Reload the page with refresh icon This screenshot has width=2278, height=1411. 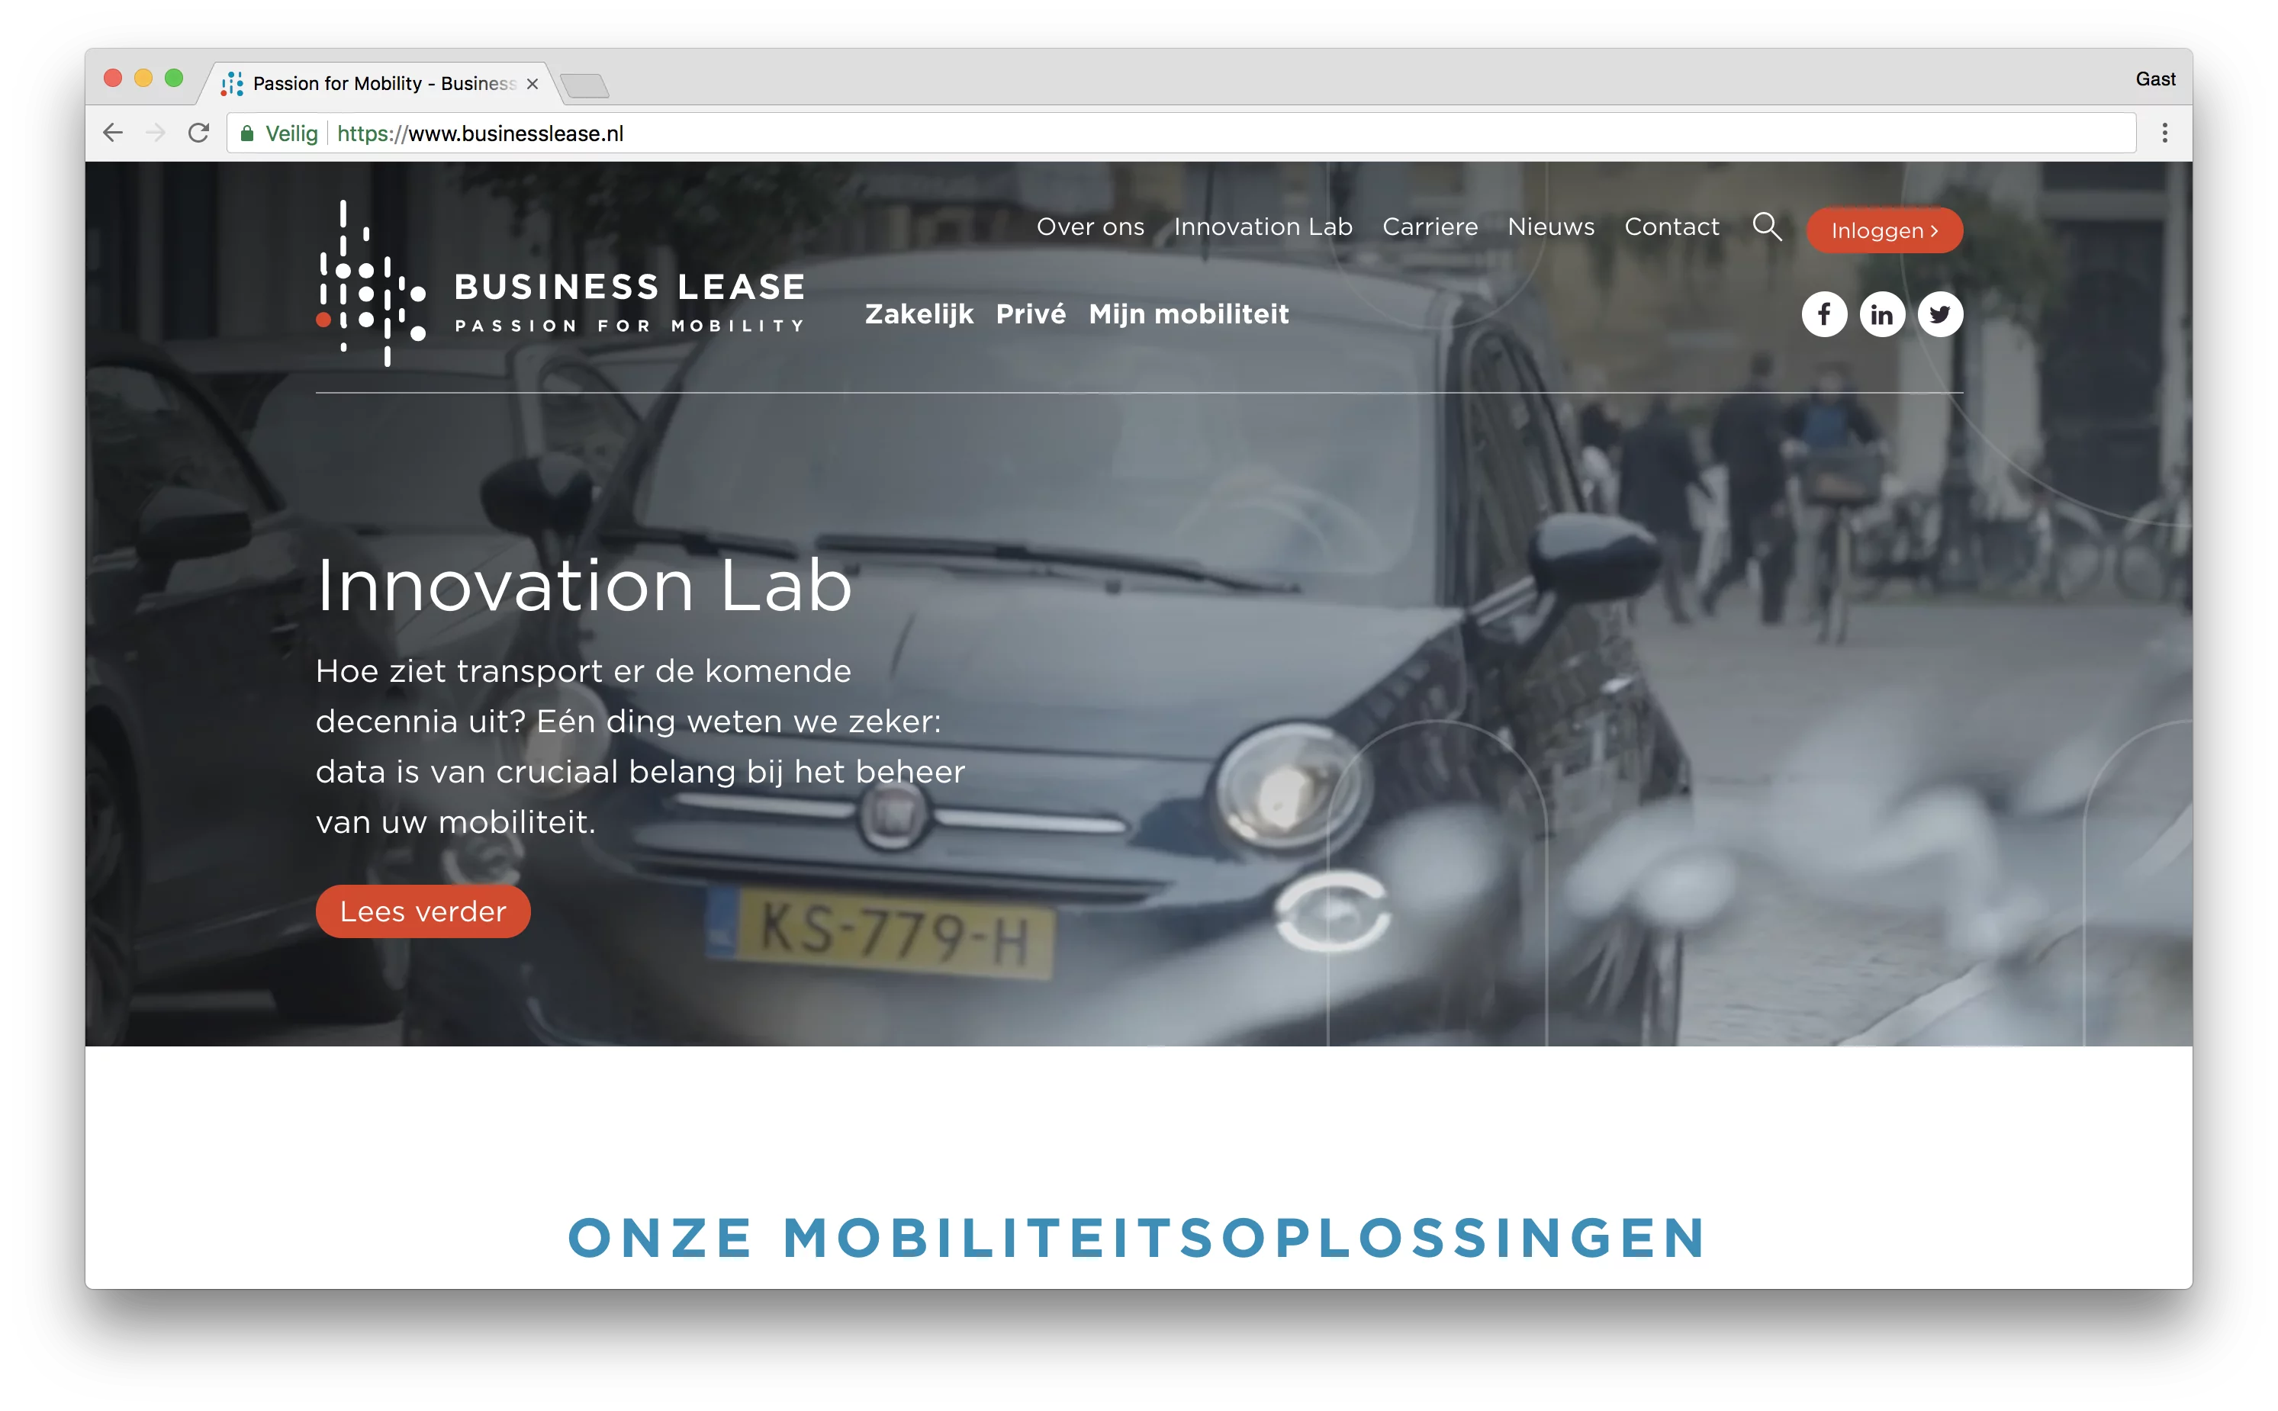tap(198, 133)
